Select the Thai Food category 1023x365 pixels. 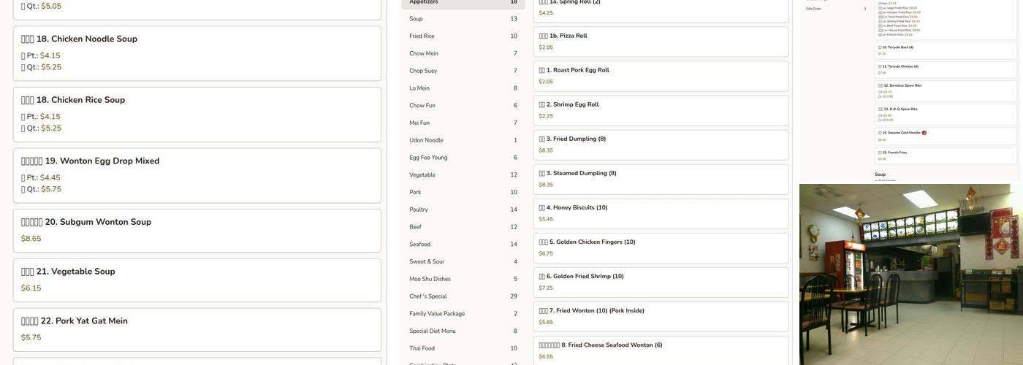coord(422,348)
